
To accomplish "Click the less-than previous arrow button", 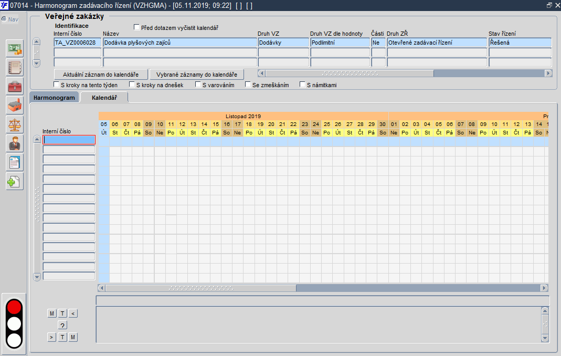I will pyautogui.click(x=73, y=313).
